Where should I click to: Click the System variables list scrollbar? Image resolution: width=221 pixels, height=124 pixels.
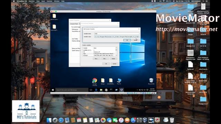pyautogui.click(x=116, y=51)
